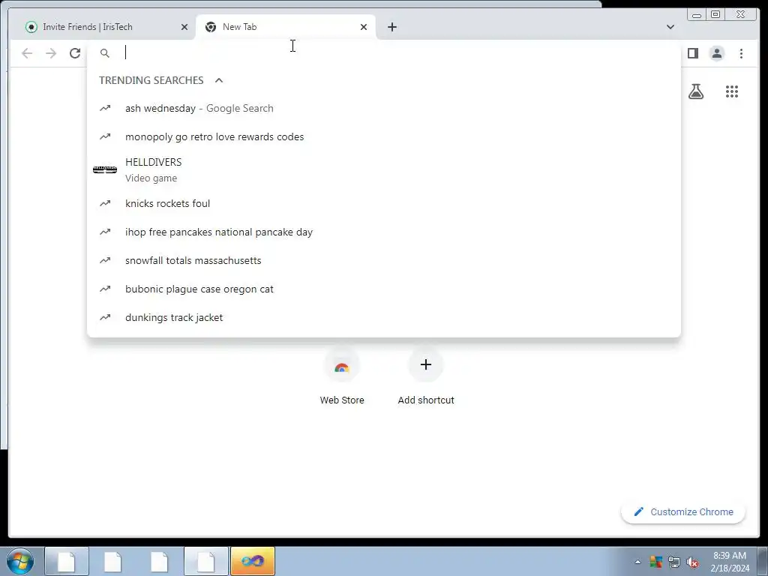Choose 'bubonic plague case oregon cat'

pos(383,289)
